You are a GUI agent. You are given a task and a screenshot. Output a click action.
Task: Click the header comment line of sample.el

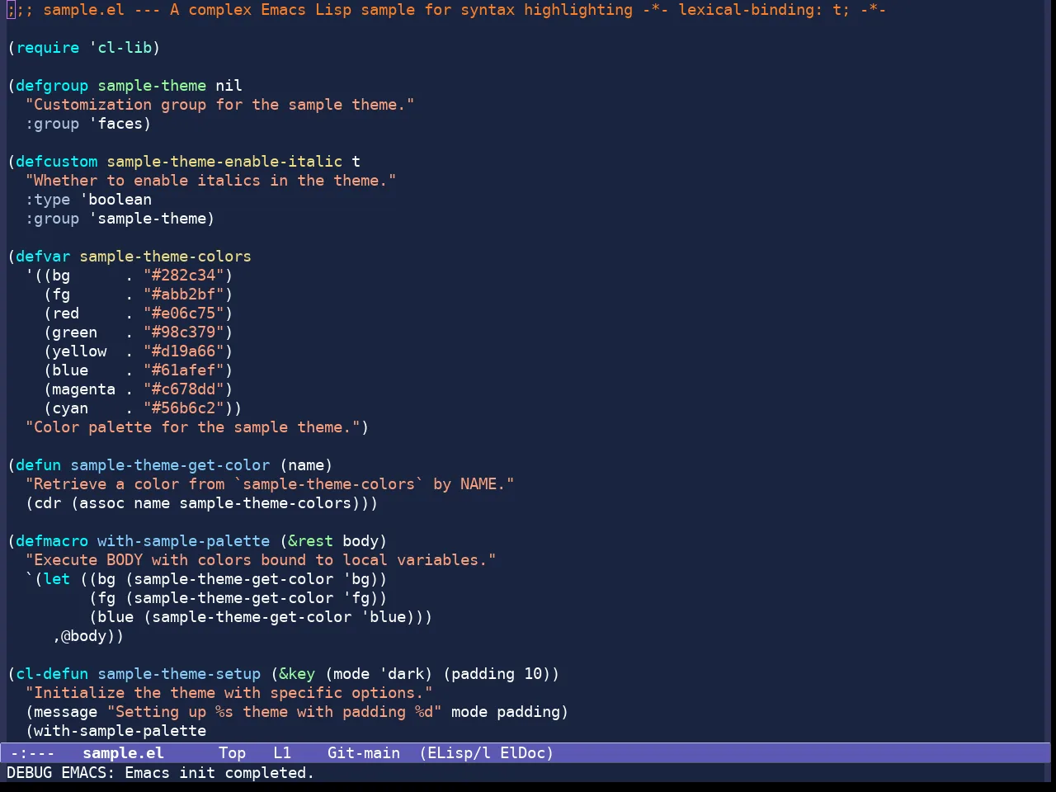tap(446, 10)
